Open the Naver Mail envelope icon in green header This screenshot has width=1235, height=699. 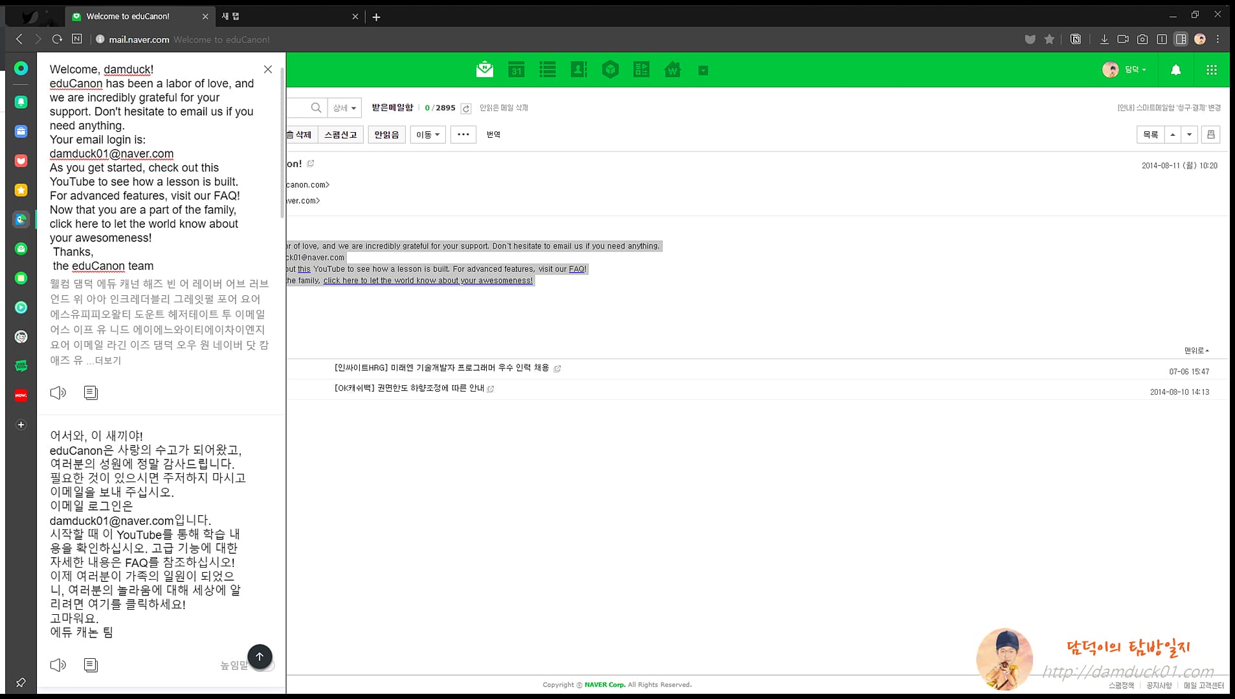click(484, 70)
